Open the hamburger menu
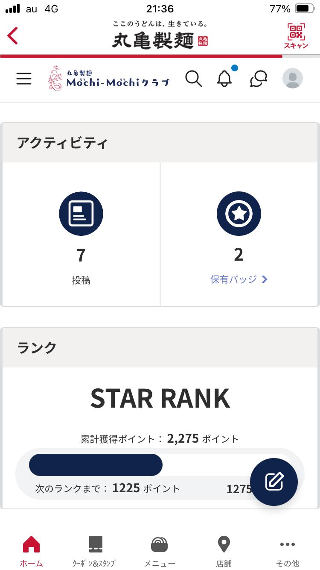Image resolution: width=320 pixels, height=570 pixels. click(24, 79)
